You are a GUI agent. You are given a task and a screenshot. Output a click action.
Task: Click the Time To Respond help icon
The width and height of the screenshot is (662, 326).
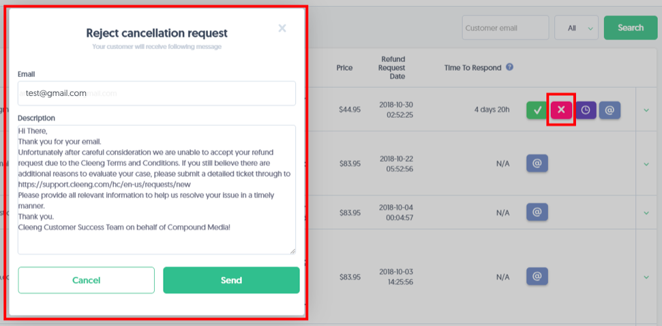509,67
